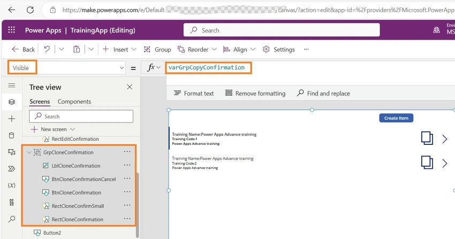455x239 pixels.
Task: Collapse the GrpCloneConfirmation group
Action: tap(29, 152)
